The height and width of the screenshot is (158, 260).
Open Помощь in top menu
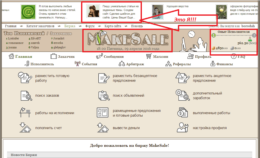[x=137, y=26]
